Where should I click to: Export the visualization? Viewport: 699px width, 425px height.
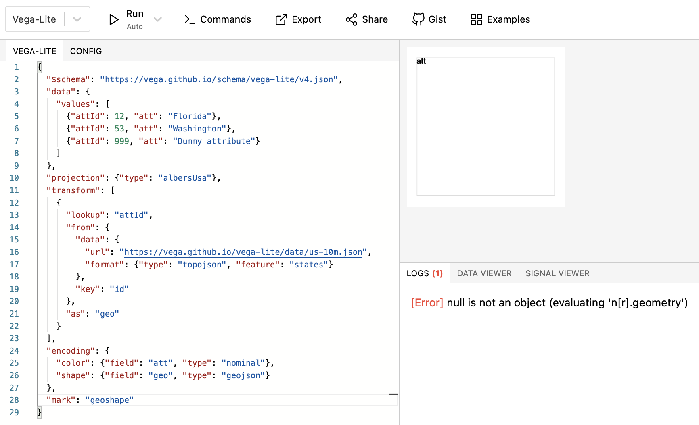(299, 19)
